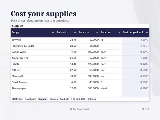Click the sheet pack unit cell
Screen dimensions: 160x120
click(x=111, y=88)
